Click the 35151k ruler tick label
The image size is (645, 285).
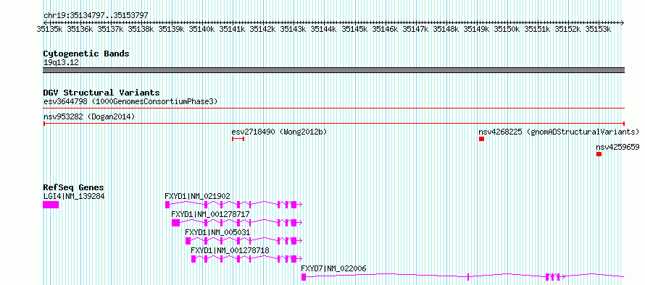click(537, 29)
